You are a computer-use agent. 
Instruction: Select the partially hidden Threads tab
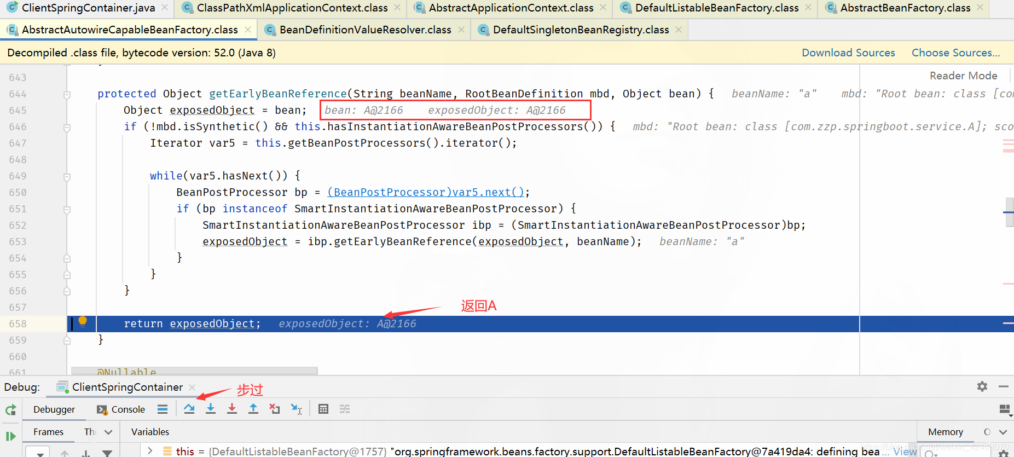click(90, 432)
